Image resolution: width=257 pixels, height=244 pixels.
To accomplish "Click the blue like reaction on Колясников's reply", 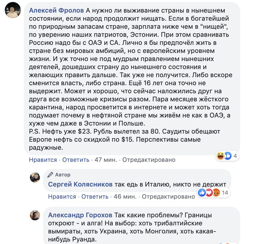I will (202, 193).
